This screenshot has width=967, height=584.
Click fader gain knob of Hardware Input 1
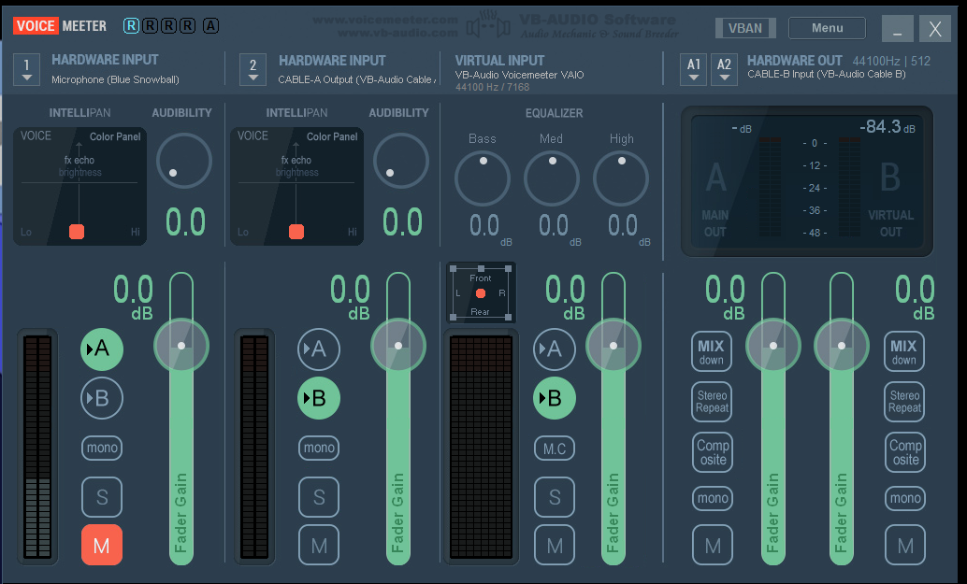181,346
